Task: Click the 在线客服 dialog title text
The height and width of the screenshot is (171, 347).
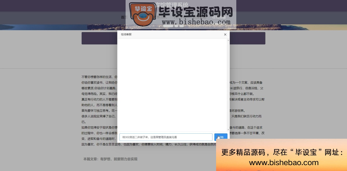Action: tap(126, 35)
